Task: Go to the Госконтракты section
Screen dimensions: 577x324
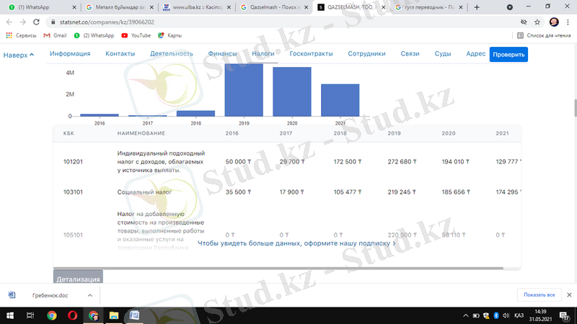Action: click(x=312, y=53)
